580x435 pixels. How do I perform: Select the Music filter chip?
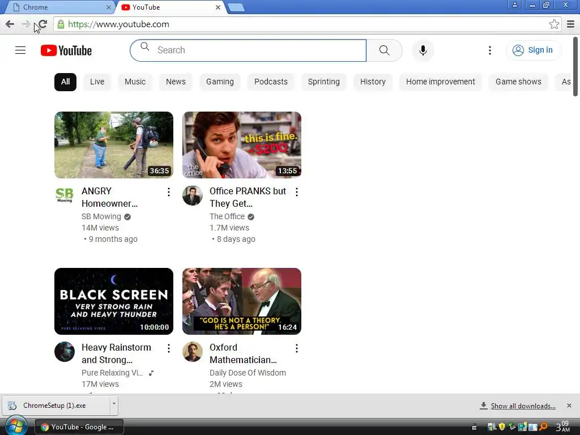coord(135,82)
